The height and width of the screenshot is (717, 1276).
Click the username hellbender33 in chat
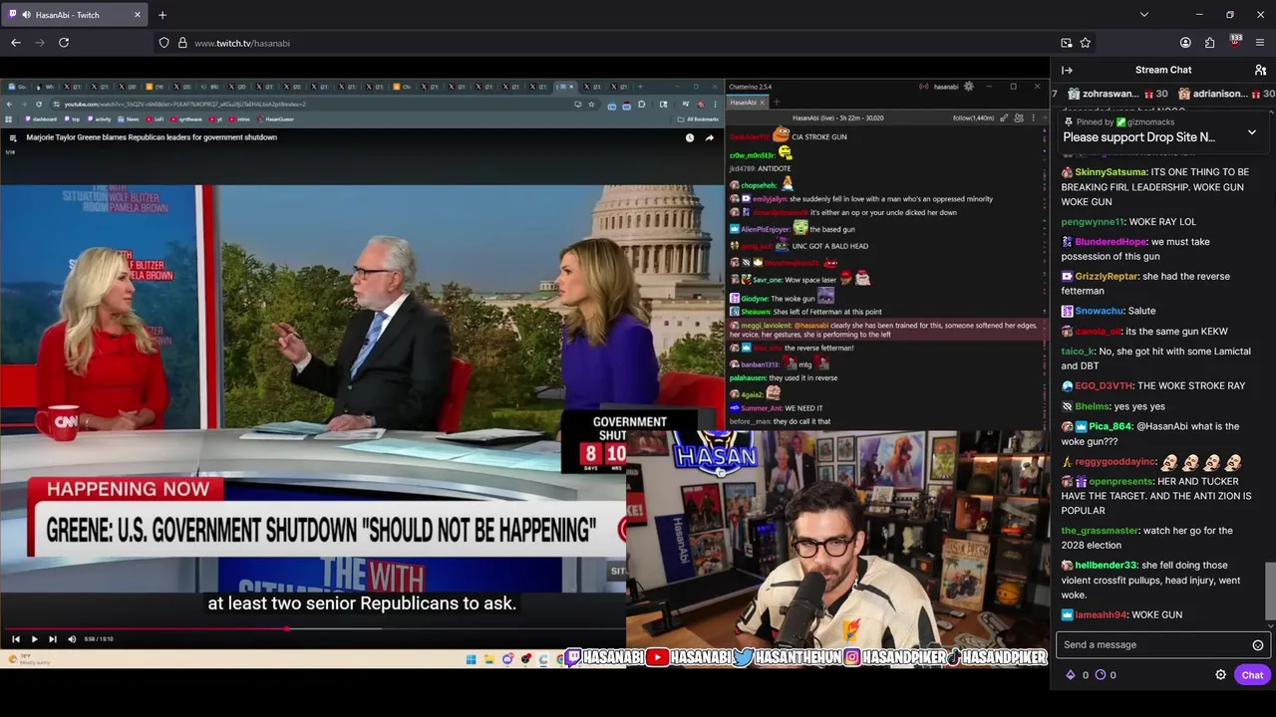[x=1106, y=566]
